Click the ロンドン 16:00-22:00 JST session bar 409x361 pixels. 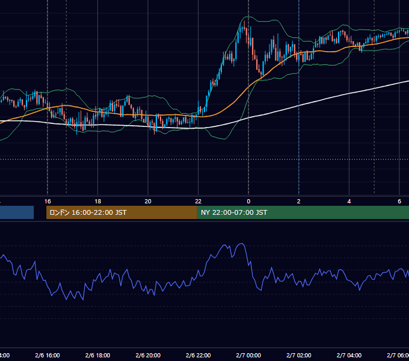pos(121,212)
